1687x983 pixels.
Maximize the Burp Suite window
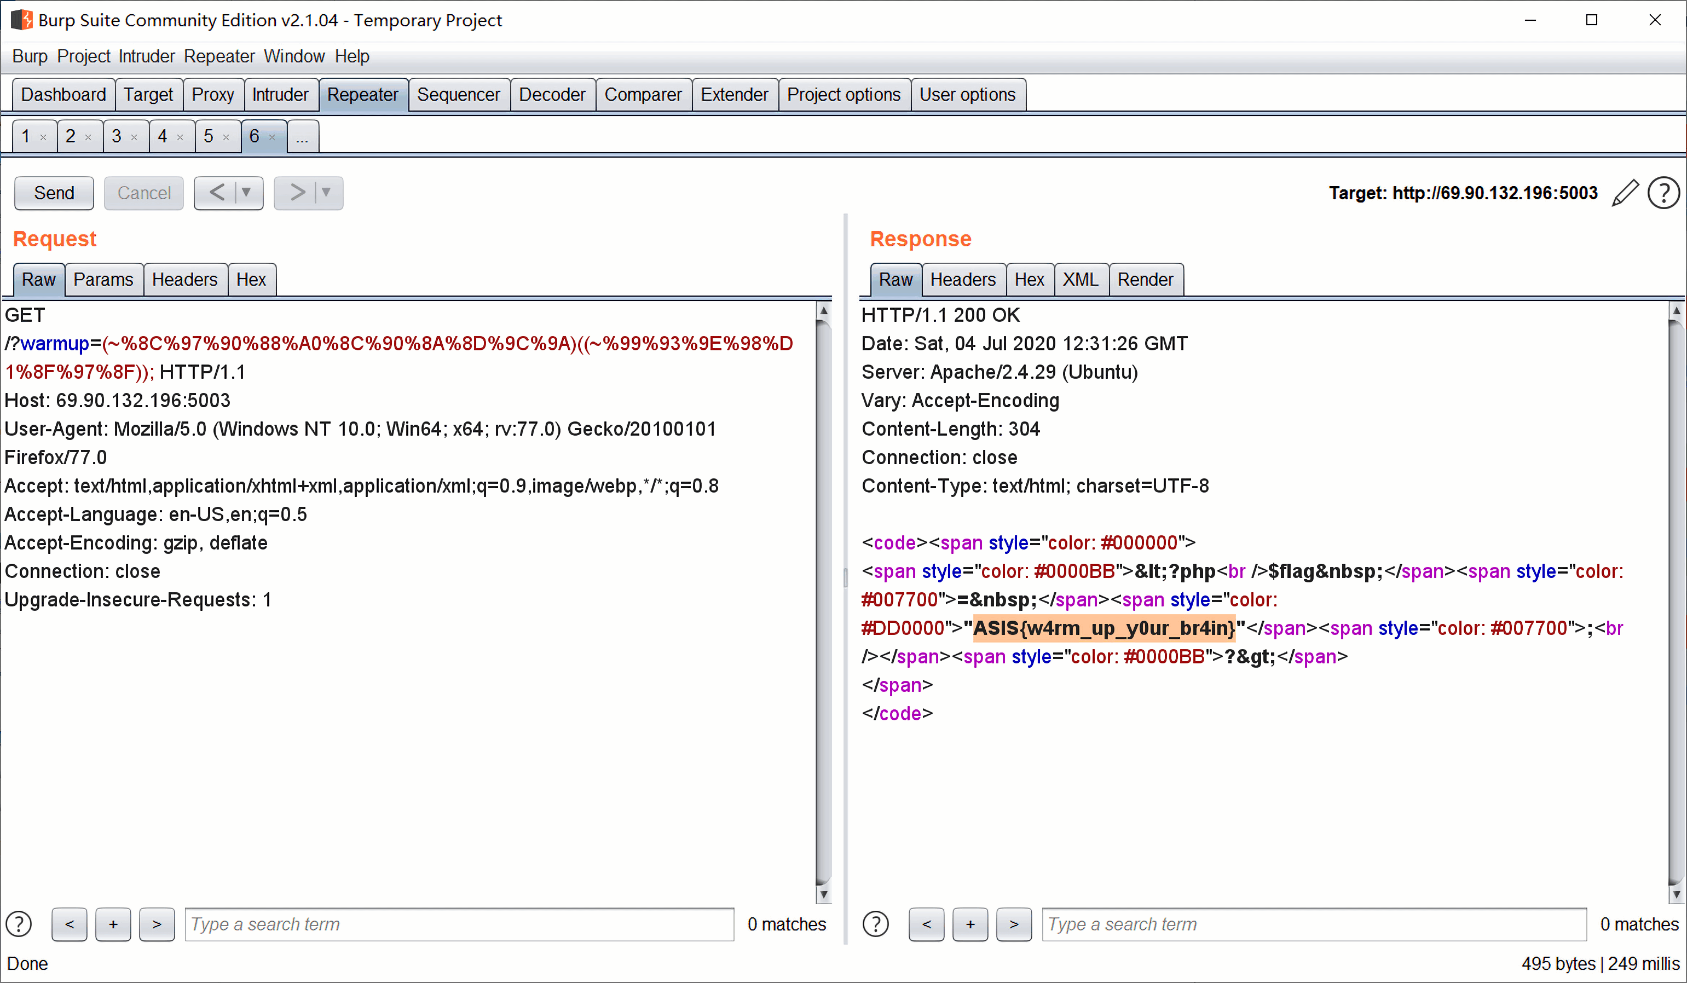tap(1592, 20)
